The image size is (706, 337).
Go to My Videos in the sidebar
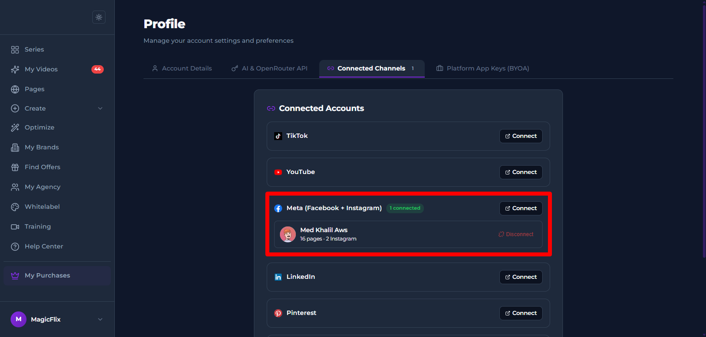tap(57, 70)
